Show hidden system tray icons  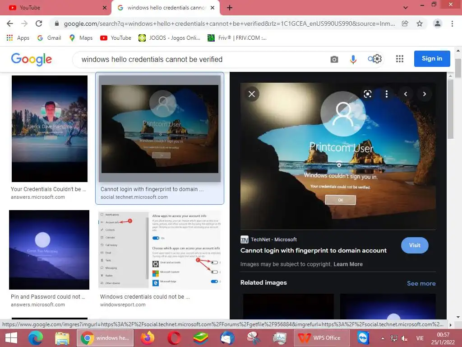pyautogui.click(x=383, y=338)
